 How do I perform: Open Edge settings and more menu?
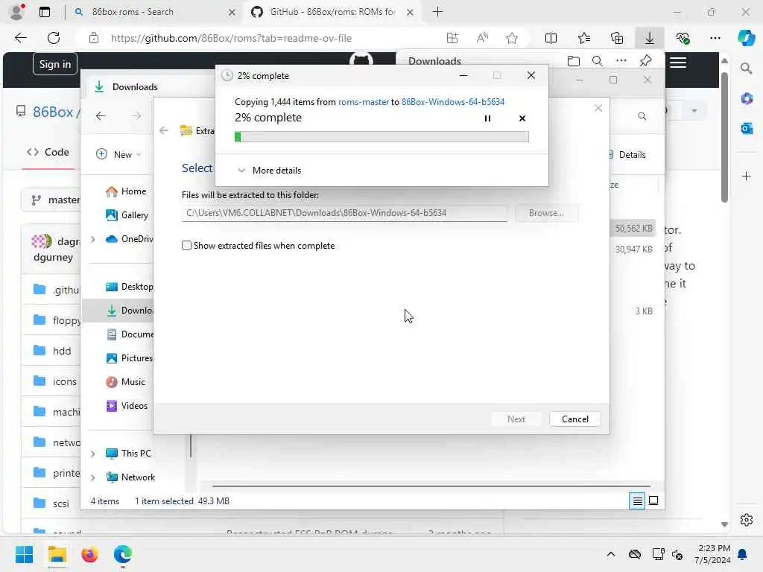715,38
